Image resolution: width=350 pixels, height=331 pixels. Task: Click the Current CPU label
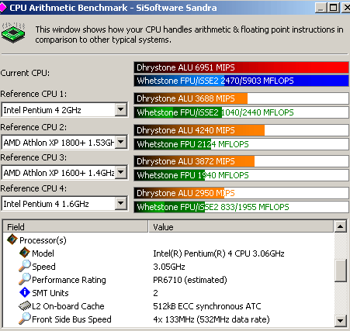point(25,73)
